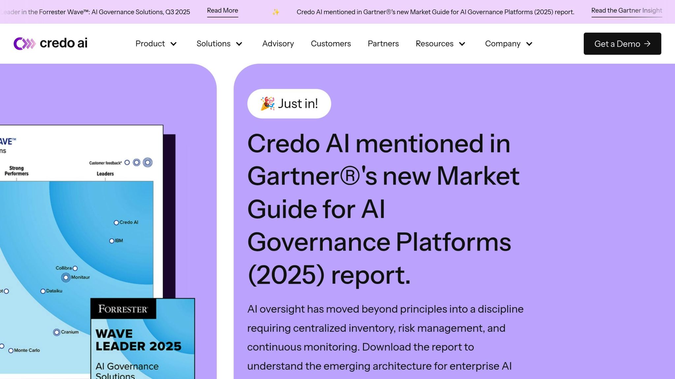This screenshot has width=675, height=379.
Task: Select the Forrester logo on the report cover
Action: point(123,309)
